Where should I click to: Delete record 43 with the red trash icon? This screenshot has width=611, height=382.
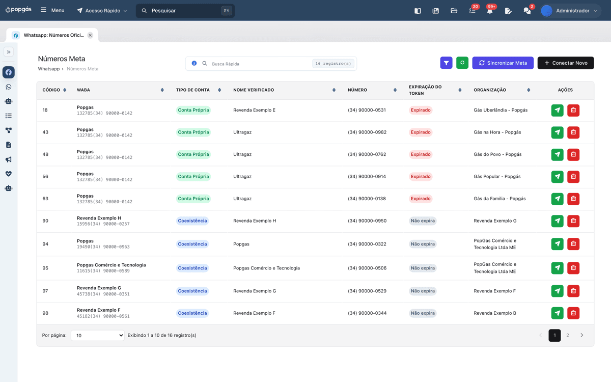tap(573, 132)
